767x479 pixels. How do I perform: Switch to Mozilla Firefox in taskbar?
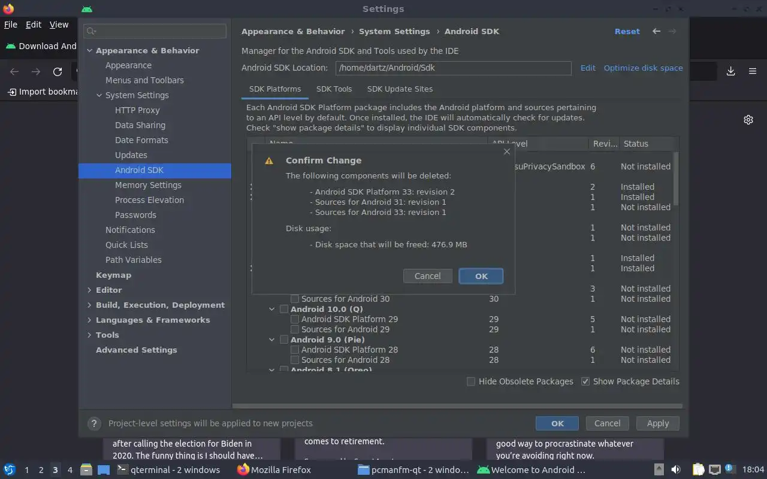(274, 470)
